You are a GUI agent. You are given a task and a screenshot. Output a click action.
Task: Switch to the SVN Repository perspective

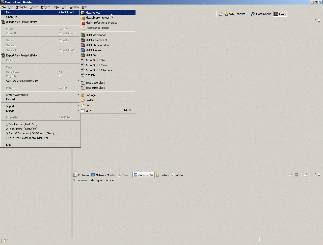coord(236,14)
